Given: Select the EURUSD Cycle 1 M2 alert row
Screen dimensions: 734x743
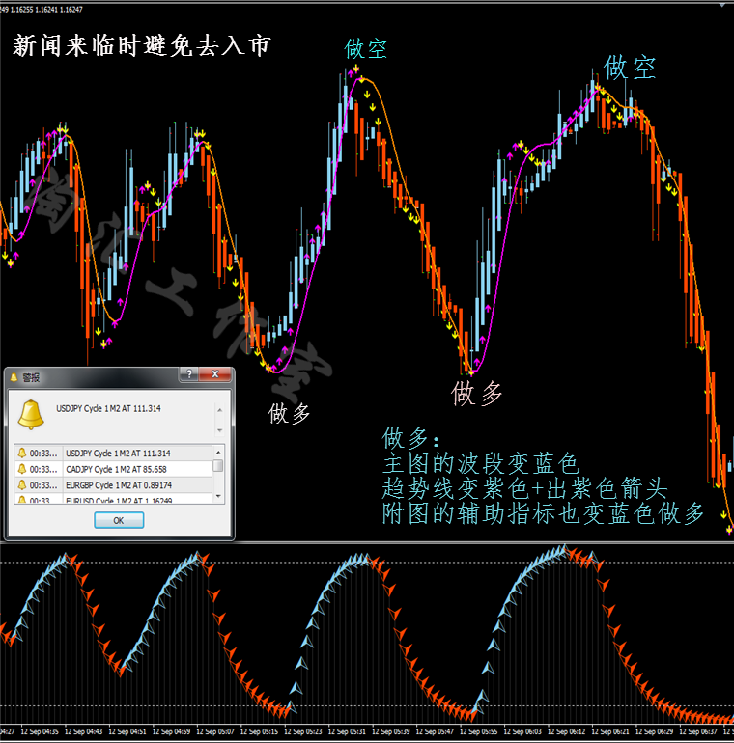Looking at the screenshot, I should click(x=113, y=500).
